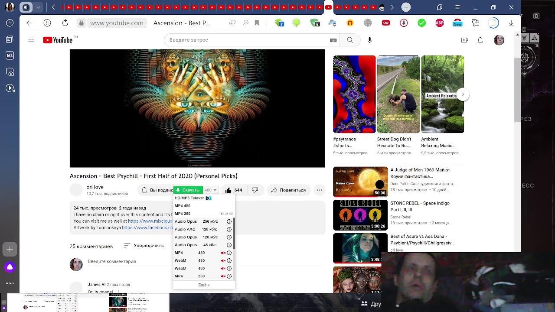Open the Yandex Я button in toolbar

[47, 23]
